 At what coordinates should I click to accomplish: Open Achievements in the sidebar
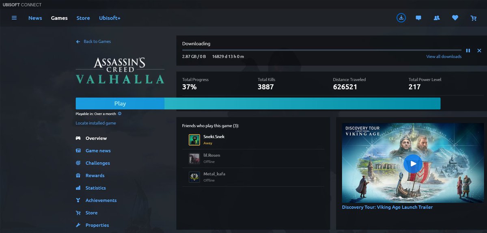(x=96, y=201)
